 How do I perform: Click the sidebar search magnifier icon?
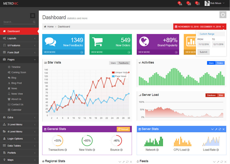point(34,22)
